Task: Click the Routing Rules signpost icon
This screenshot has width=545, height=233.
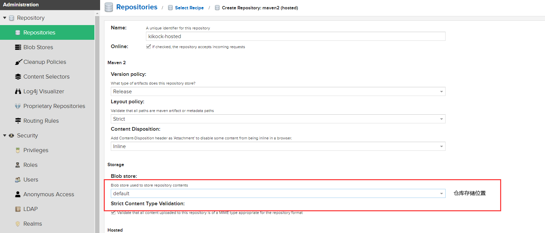Action: [x=18, y=121]
